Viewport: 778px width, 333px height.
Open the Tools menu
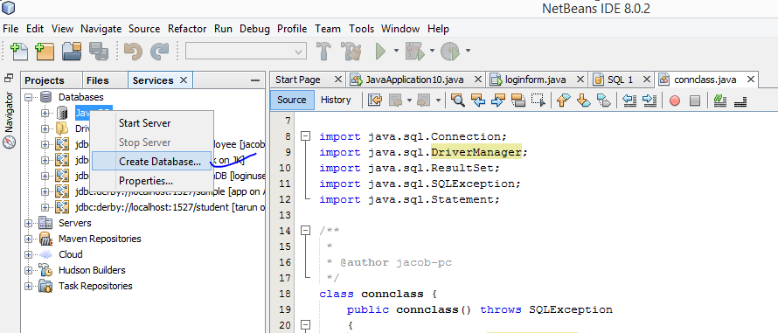click(x=361, y=29)
